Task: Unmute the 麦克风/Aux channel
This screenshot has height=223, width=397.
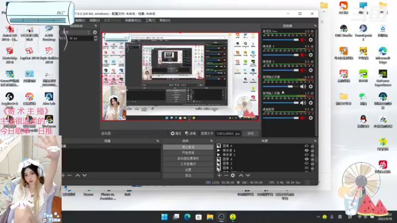Action: tap(303, 40)
